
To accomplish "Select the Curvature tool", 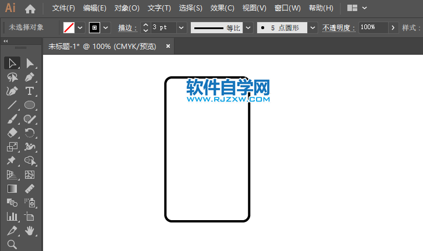I will click(x=12, y=91).
